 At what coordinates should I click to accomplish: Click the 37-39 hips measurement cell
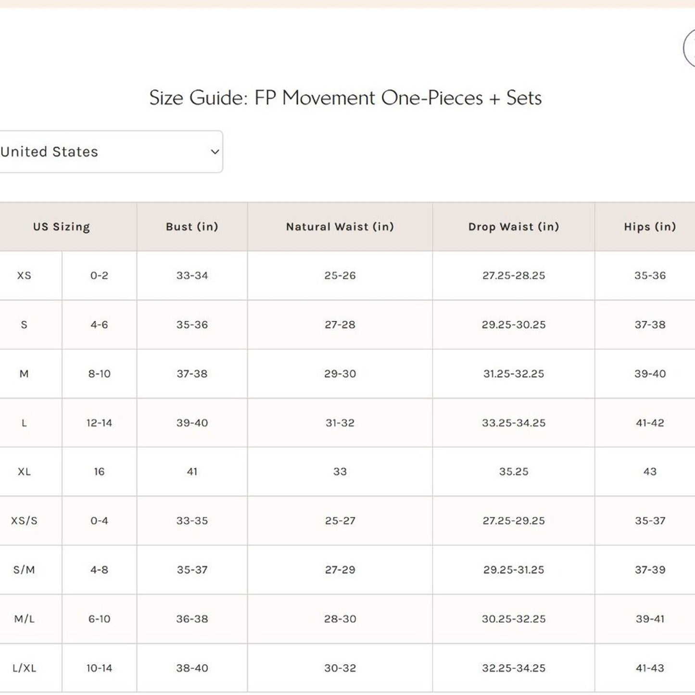point(649,570)
